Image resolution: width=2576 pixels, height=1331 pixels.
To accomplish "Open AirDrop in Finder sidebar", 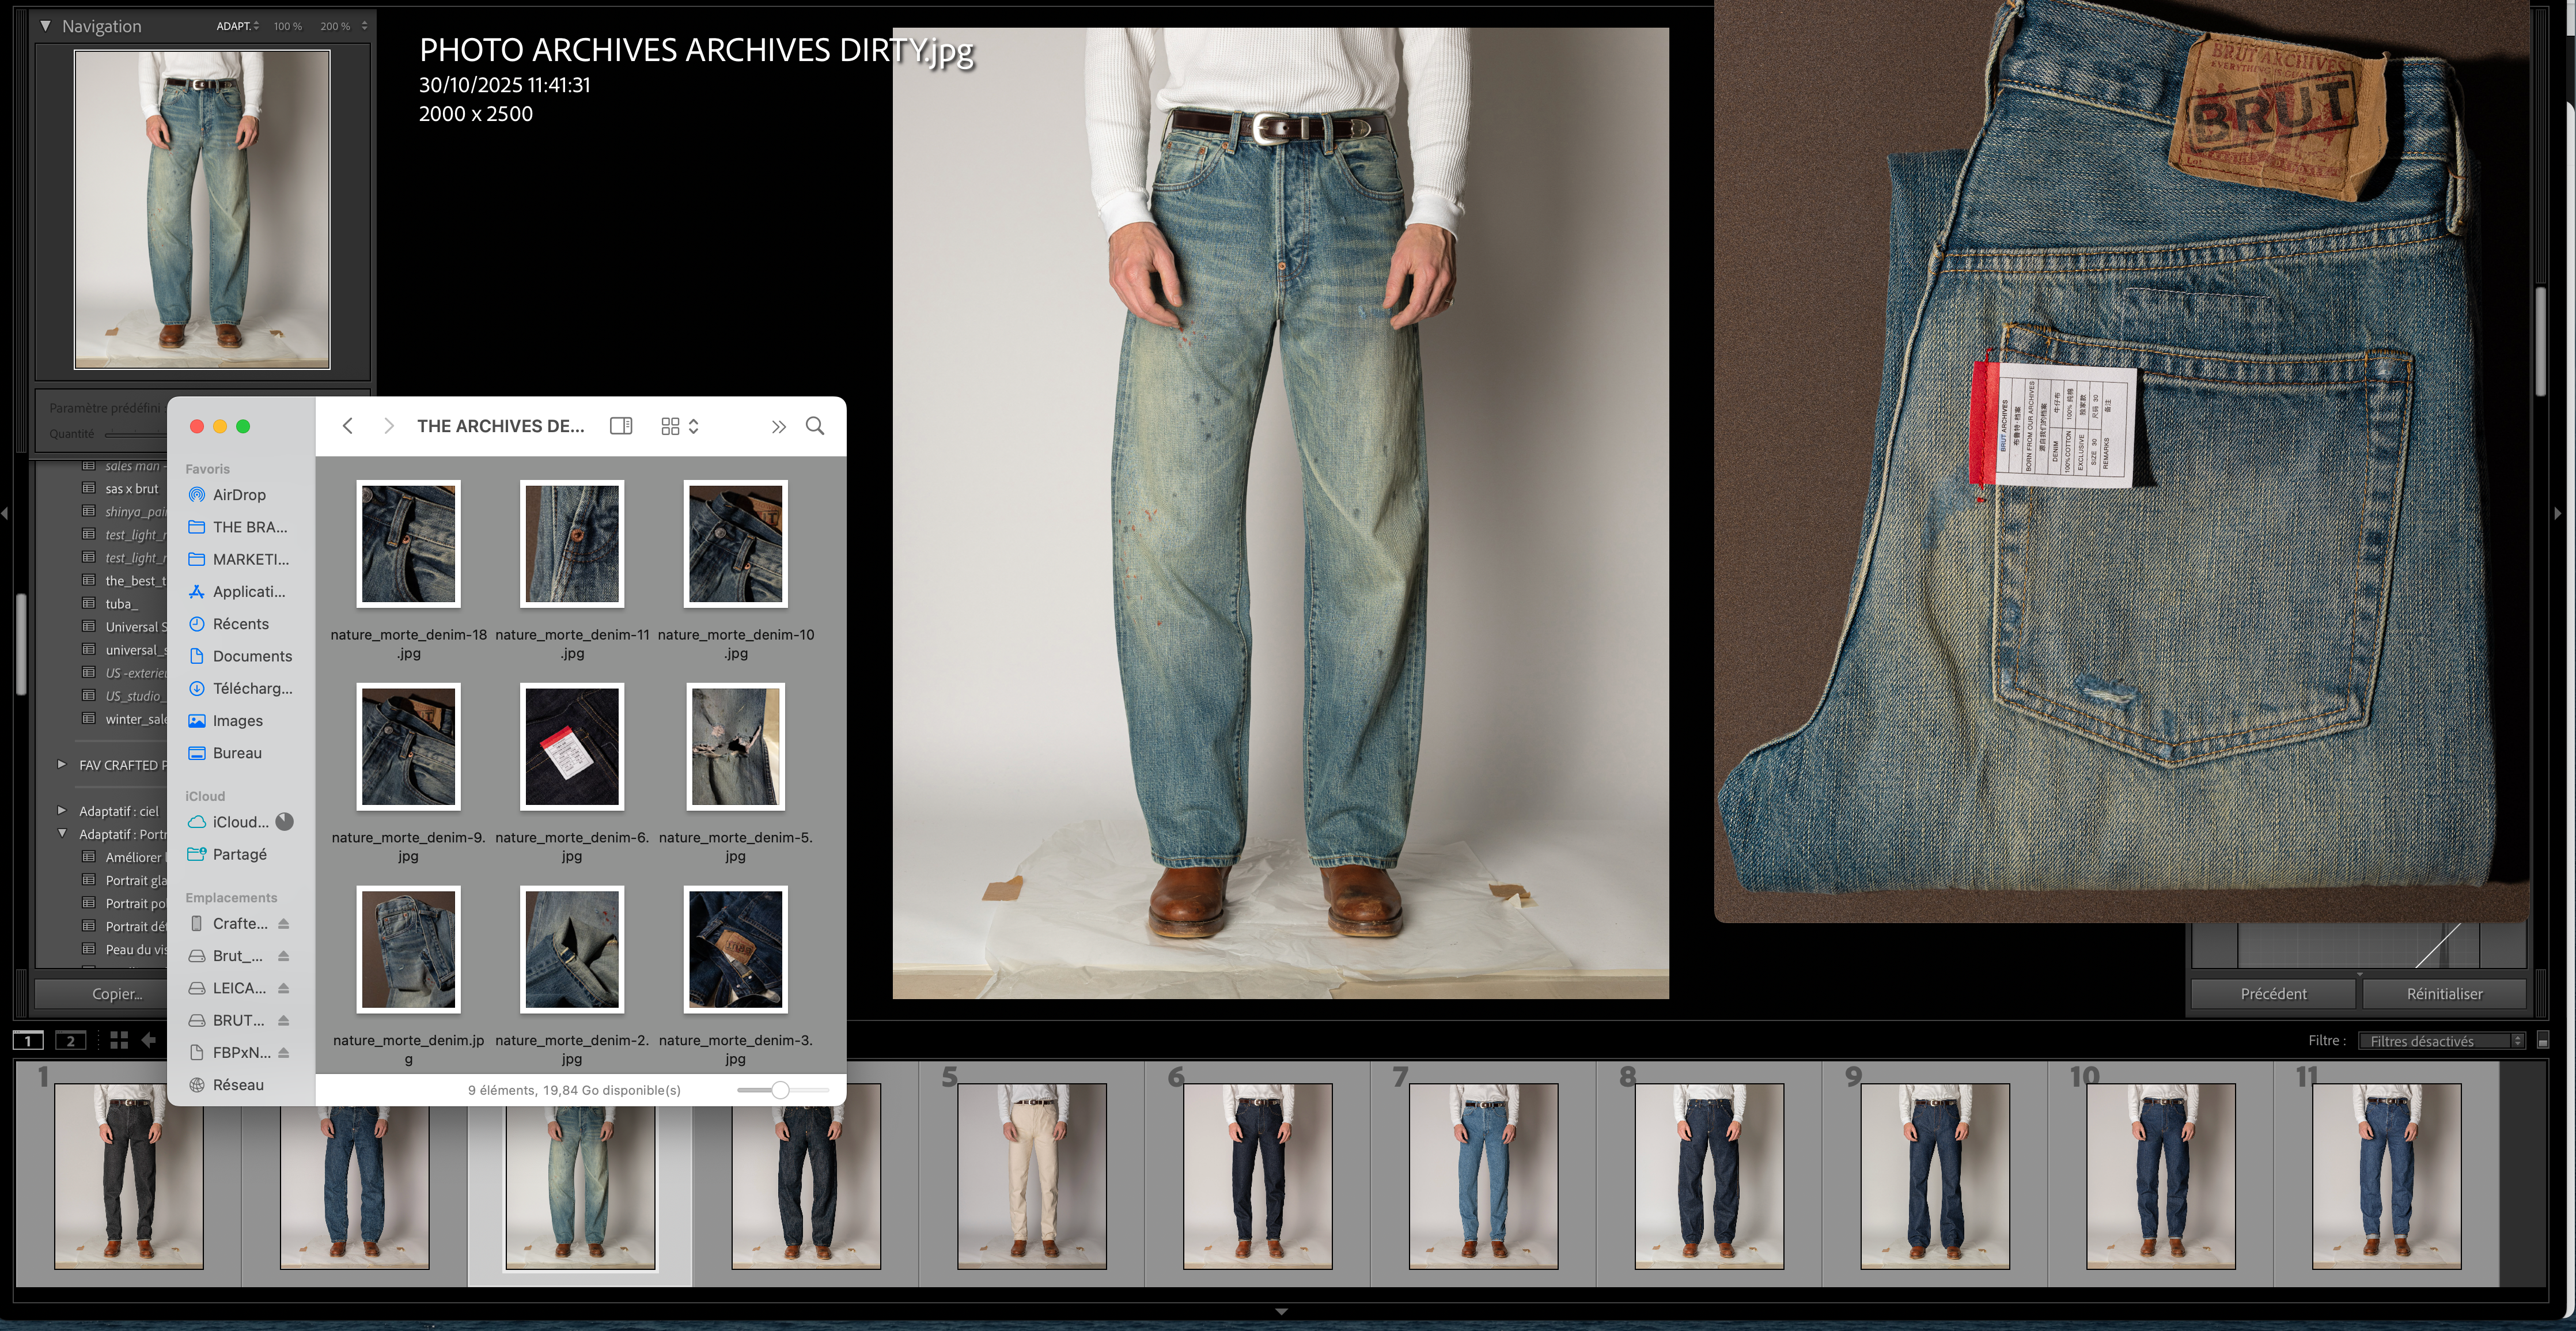I will point(238,495).
